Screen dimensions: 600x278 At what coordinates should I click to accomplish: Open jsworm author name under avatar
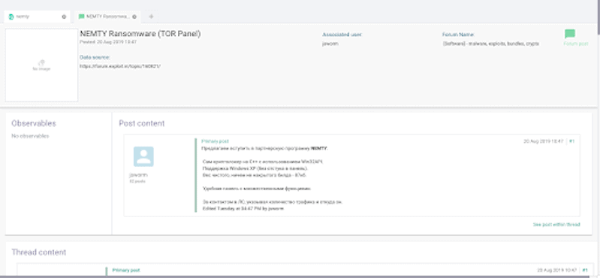pos(138,175)
